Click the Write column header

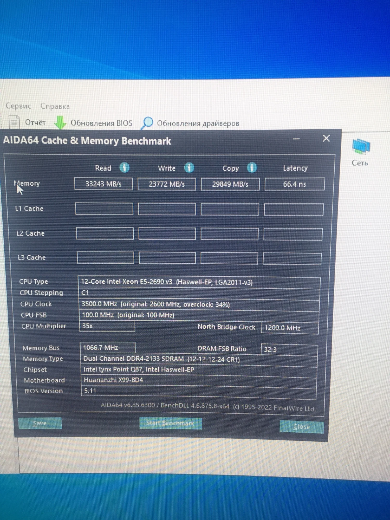[167, 168]
